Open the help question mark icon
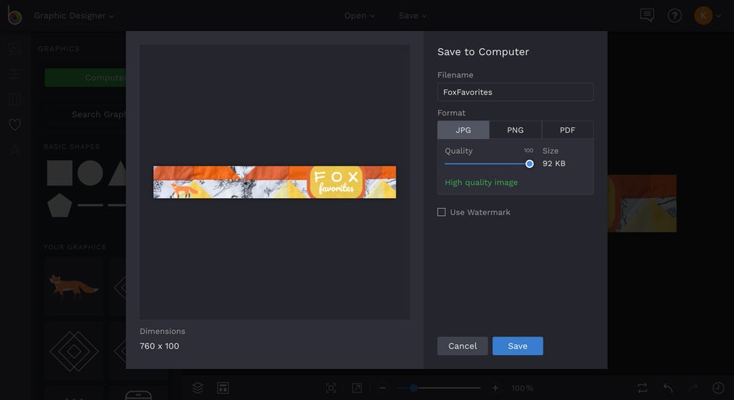 (675, 16)
